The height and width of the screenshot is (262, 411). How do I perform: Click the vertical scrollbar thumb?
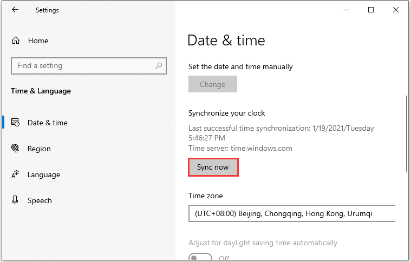(x=407, y=133)
